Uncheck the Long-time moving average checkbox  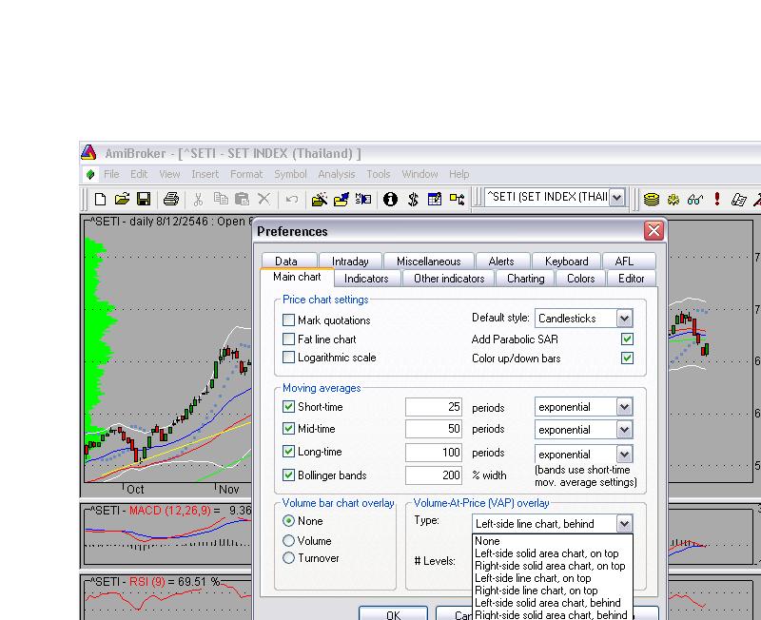(x=288, y=452)
